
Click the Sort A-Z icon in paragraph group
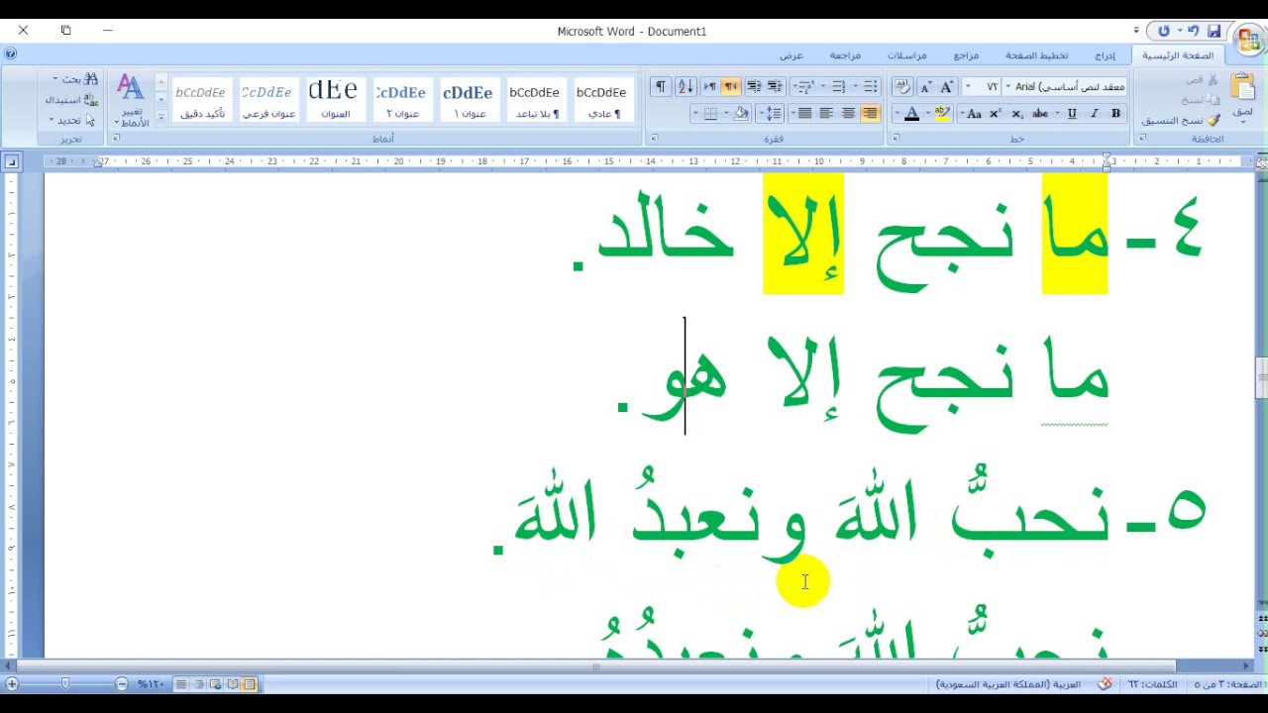pos(686,87)
